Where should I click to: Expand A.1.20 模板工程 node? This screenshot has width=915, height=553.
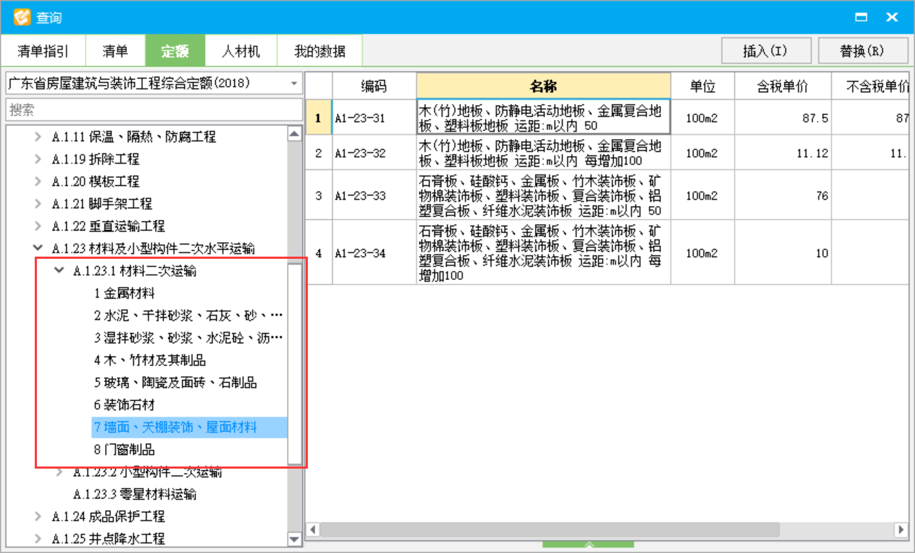click(x=38, y=181)
